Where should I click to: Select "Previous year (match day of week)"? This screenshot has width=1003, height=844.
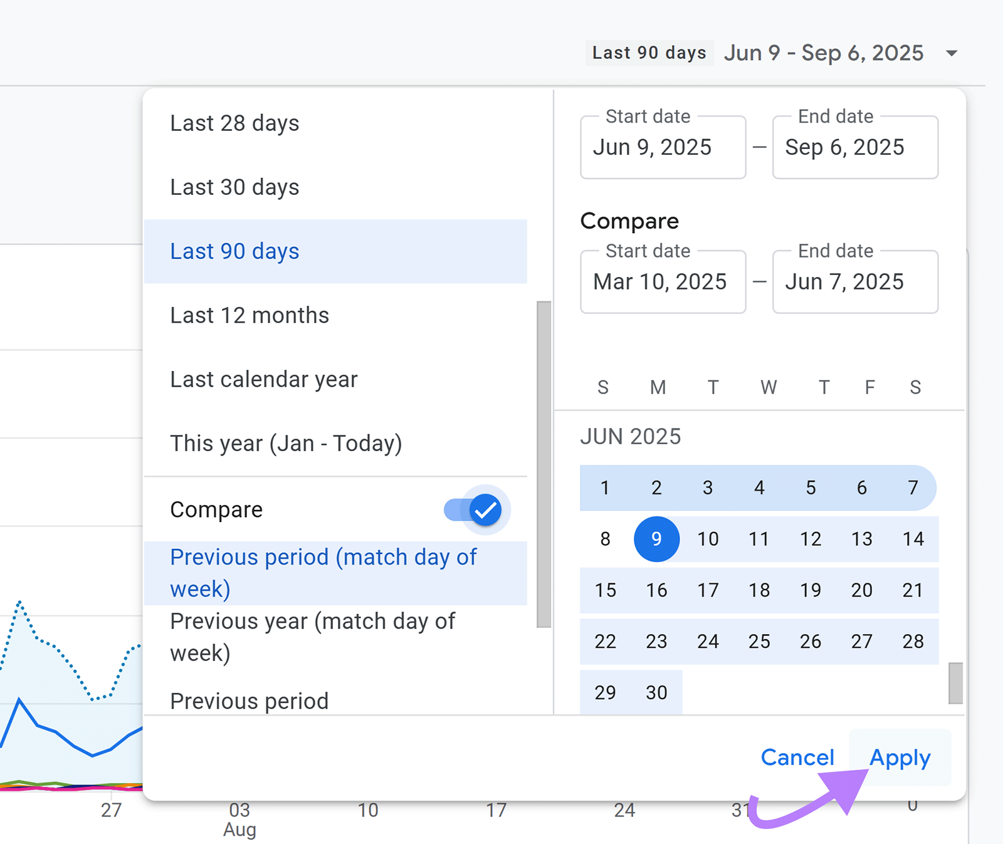click(312, 637)
